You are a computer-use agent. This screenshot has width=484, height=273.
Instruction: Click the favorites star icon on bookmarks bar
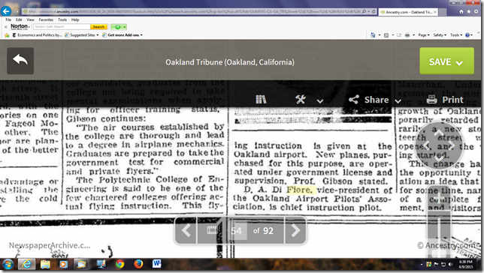point(7,35)
